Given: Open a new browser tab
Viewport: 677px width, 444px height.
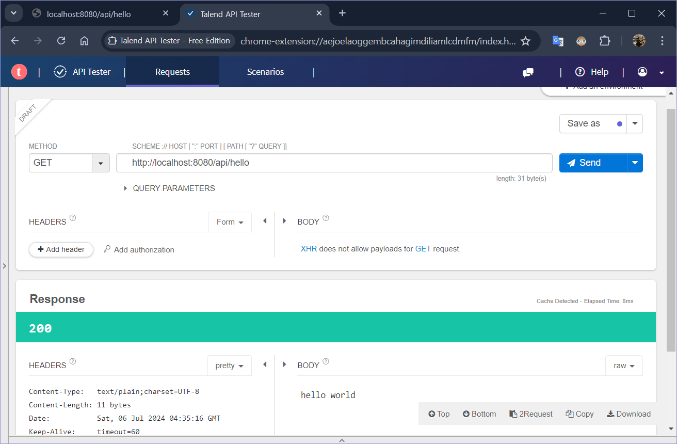Looking at the screenshot, I should pos(342,13).
